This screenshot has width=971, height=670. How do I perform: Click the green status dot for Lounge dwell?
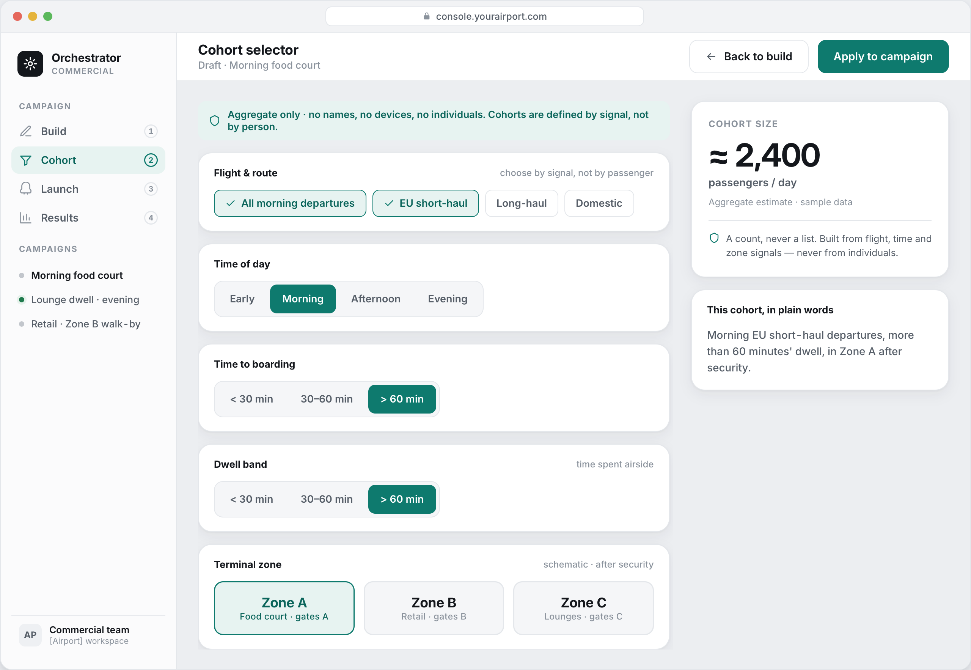click(21, 300)
